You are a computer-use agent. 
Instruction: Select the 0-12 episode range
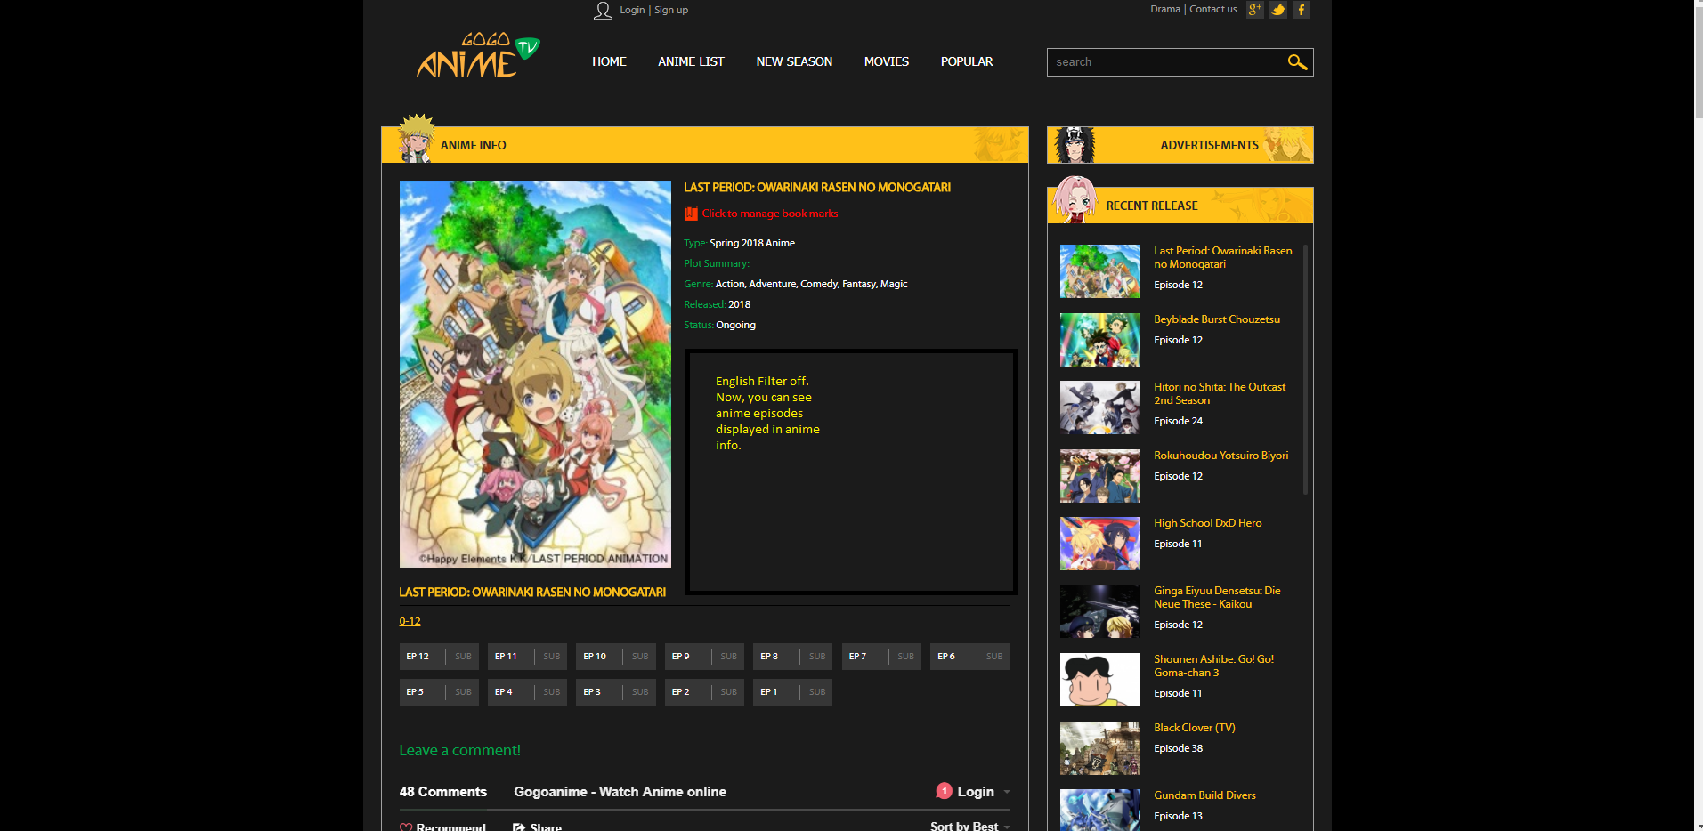tap(410, 621)
